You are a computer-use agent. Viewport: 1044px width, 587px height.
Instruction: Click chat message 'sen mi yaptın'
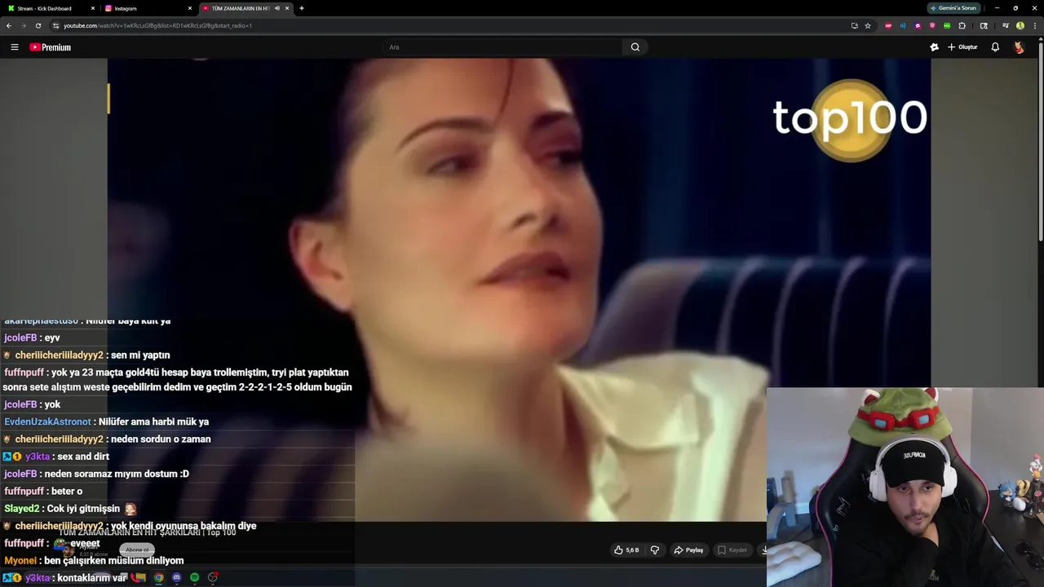tap(140, 355)
